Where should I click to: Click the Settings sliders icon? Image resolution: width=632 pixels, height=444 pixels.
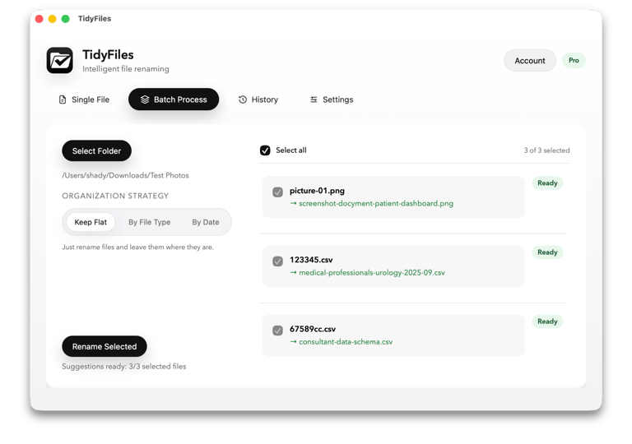314,100
